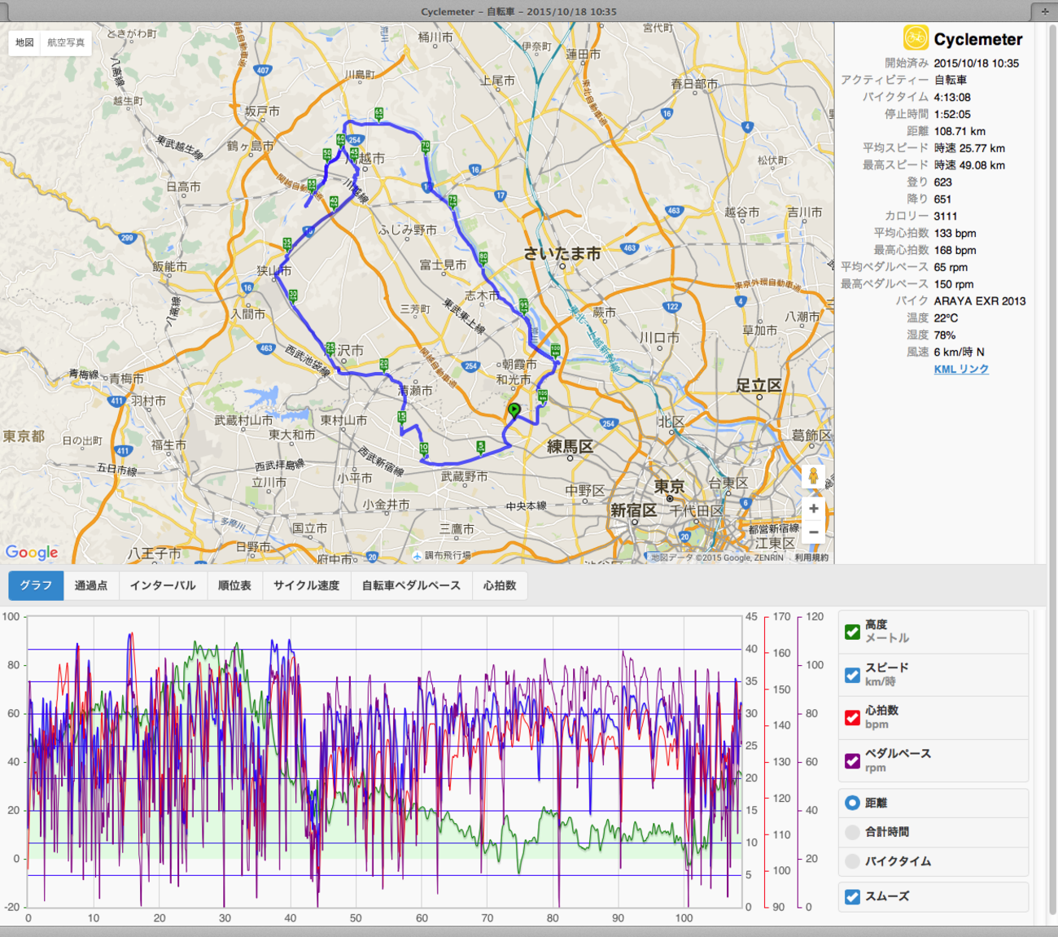1058x937 pixels.
Task: Click the window expand button in title bar
Action: point(1045,11)
